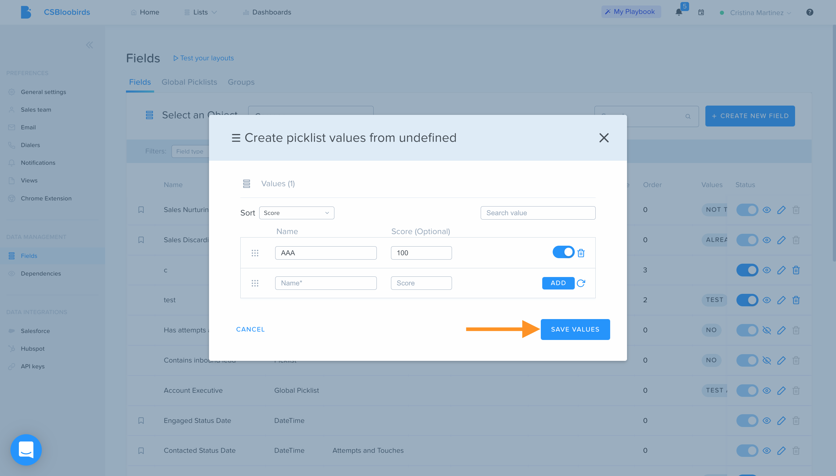Open Test your layouts link
Image resolution: width=836 pixels, height=476 pixels.
[203, 58]
